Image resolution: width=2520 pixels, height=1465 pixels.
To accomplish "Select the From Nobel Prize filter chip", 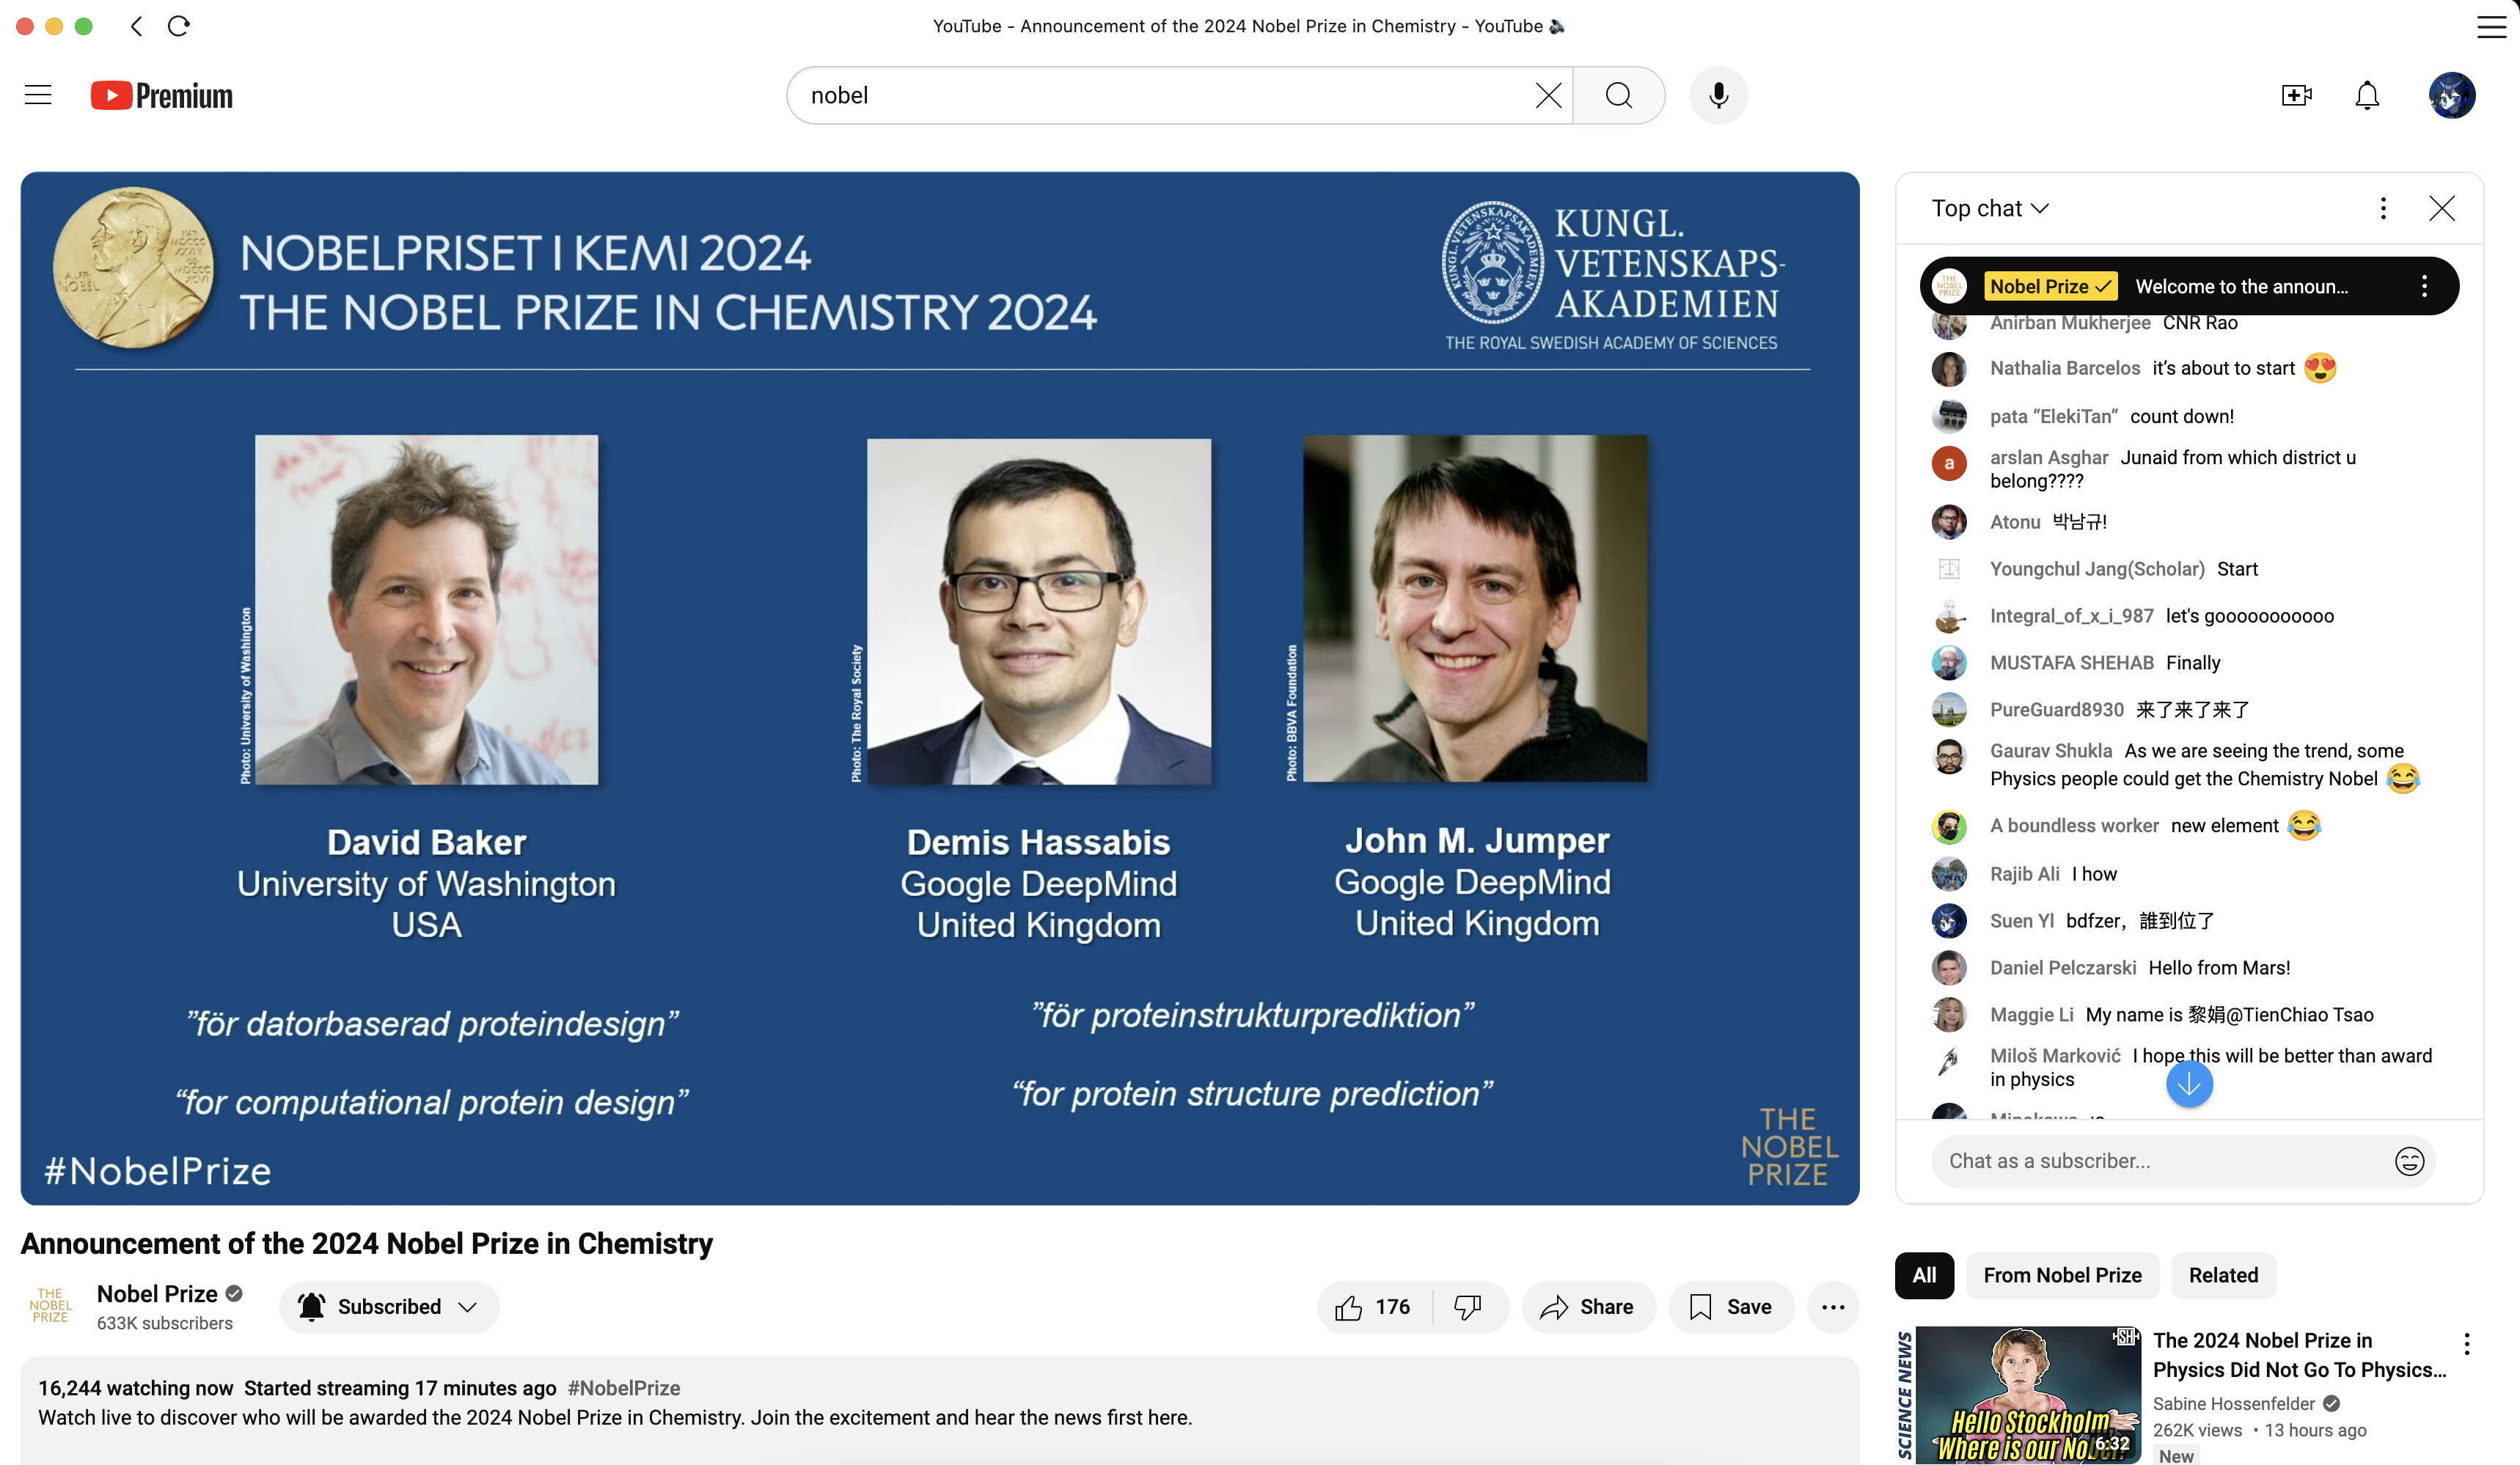I will point(2061,1275).
